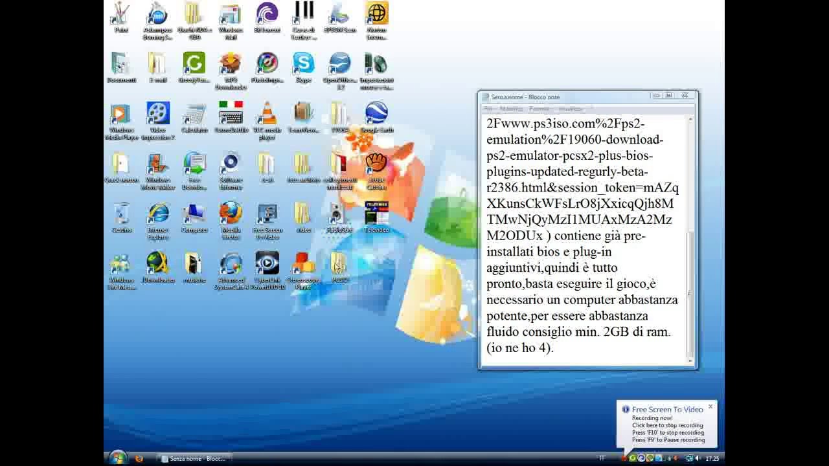
Task: Launch the Software Informer icon
Action: 231,172
